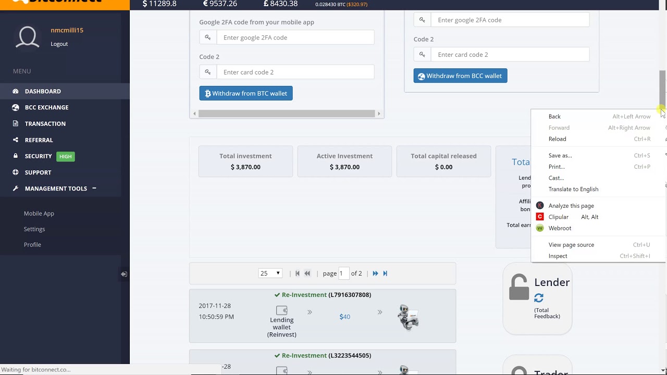This screenshot has height=375, width=667.
Task: Click the Lender (Total Feedback) text
Action: coord(547,313)
